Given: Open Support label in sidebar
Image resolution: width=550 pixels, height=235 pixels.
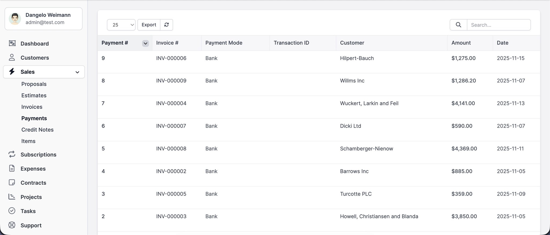Looking at the screenshot, I should [31, 225].
